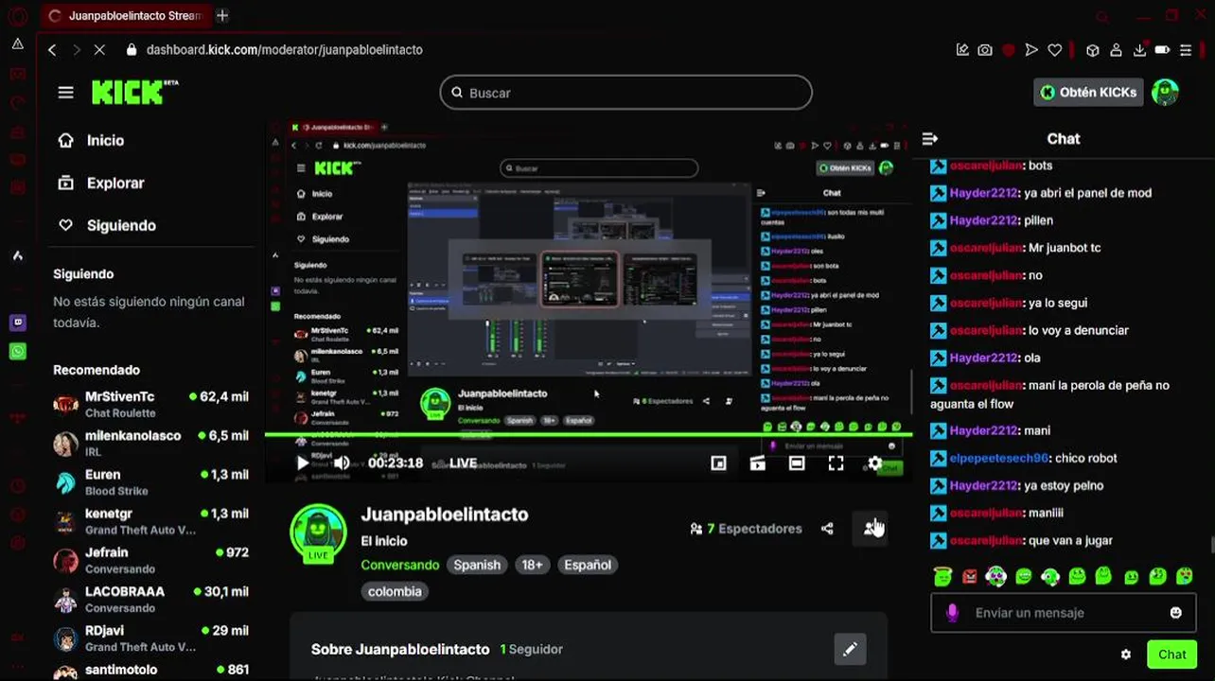Click the colombia tag
Screen dimensions: 1215x681
tap(395, 591)
